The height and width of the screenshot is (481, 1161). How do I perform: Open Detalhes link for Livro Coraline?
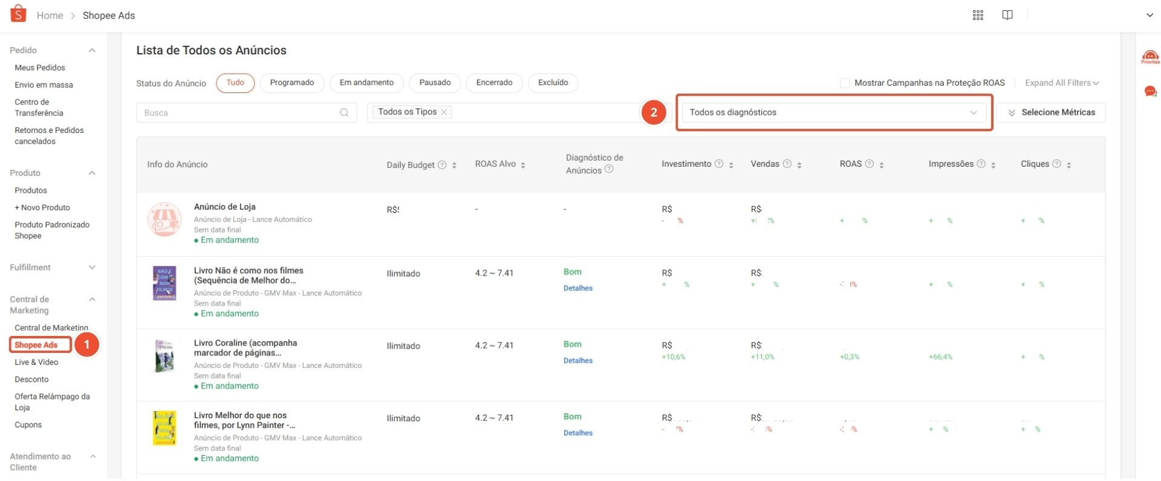pyautogui.click(x=577, y=361)
